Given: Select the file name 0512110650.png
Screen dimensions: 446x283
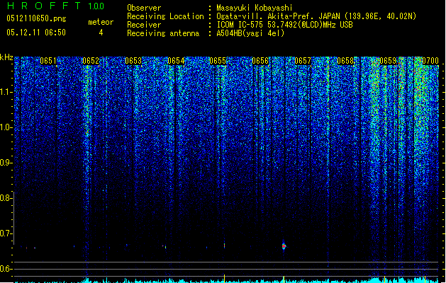Looking at the screenshot, I should pyautogui.click(x=36, y=18).
